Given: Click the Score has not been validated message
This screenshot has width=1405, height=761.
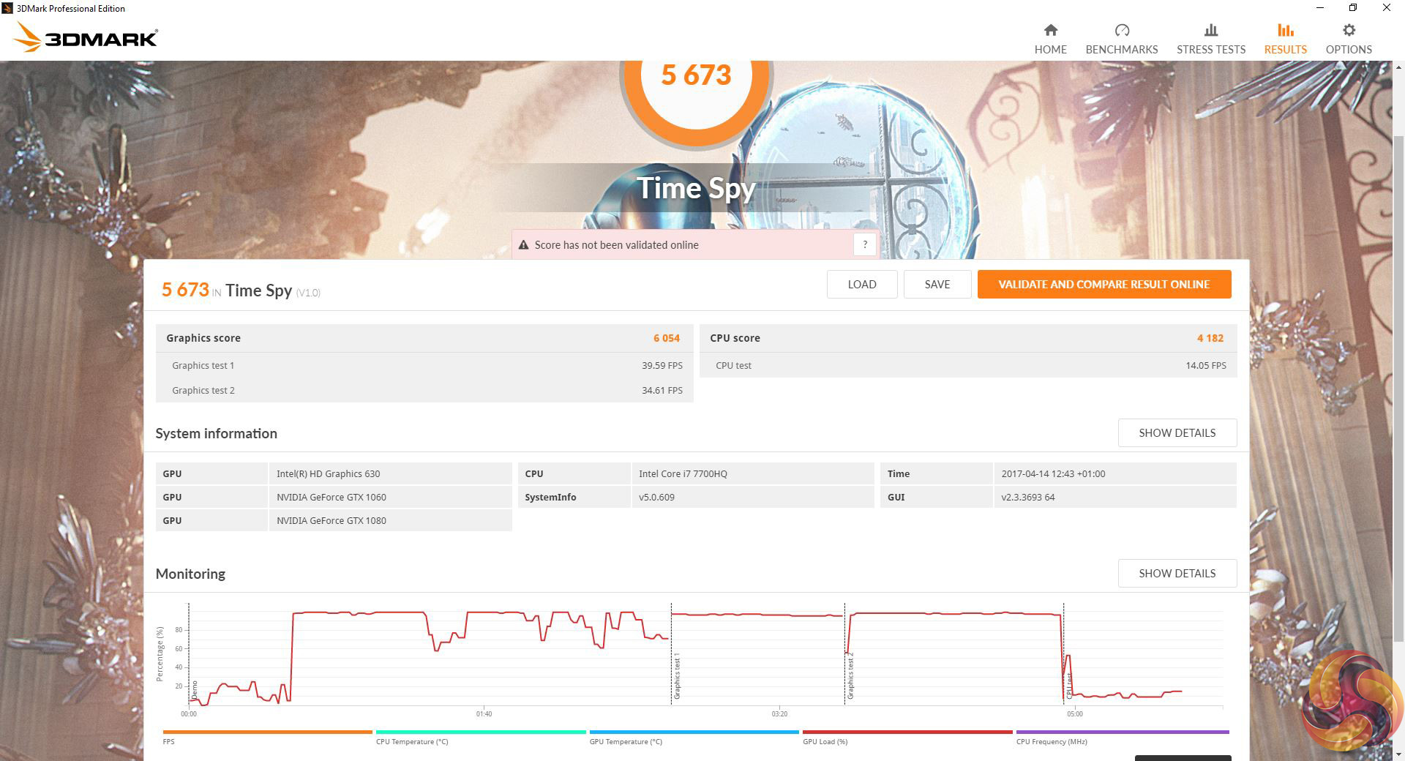Looking at the screenshot, I should 616,245.
